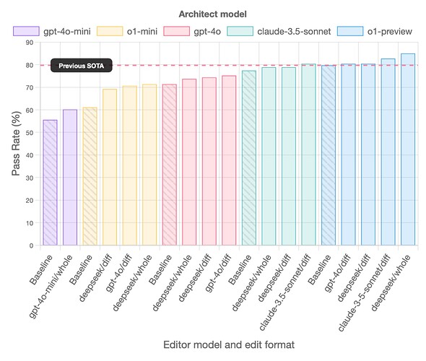Click the blue claude-3-5-sonnet/diff bar
The image size is (426, 361).
coord(388,152)
